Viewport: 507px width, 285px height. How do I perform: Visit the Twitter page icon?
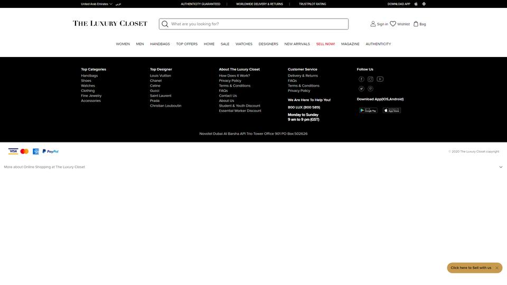tap(361, 89)
